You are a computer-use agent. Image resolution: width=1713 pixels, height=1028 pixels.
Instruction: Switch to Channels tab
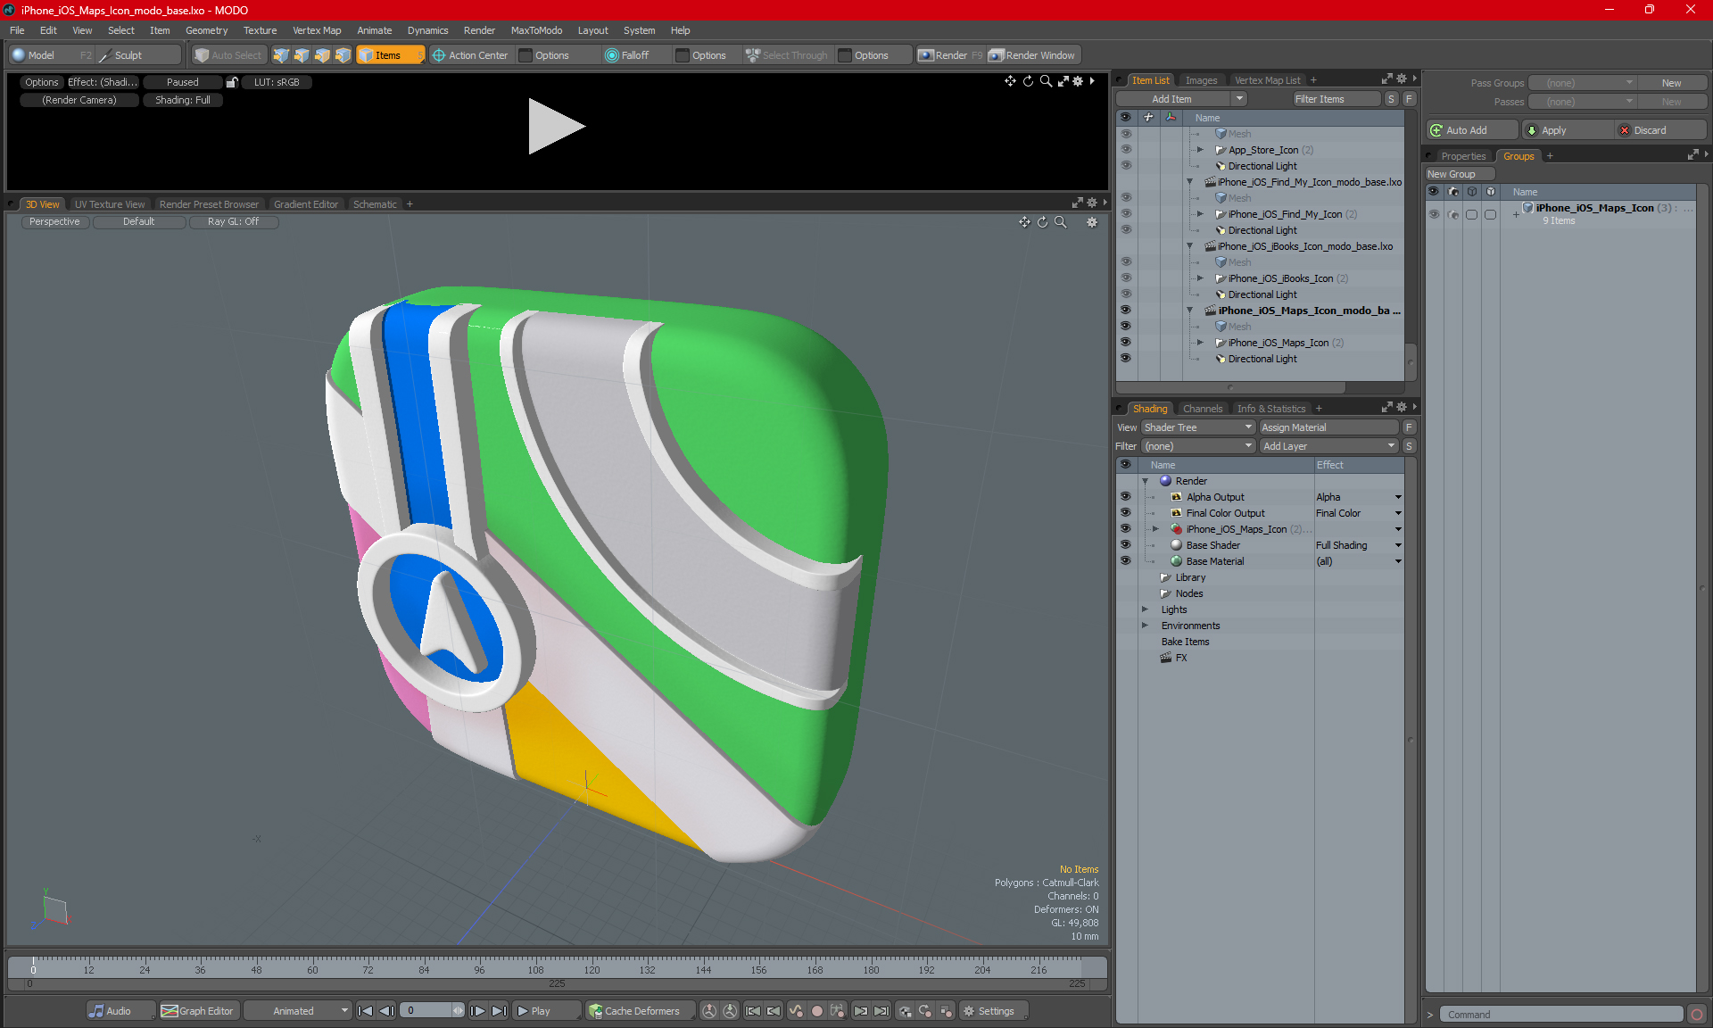1203,409
